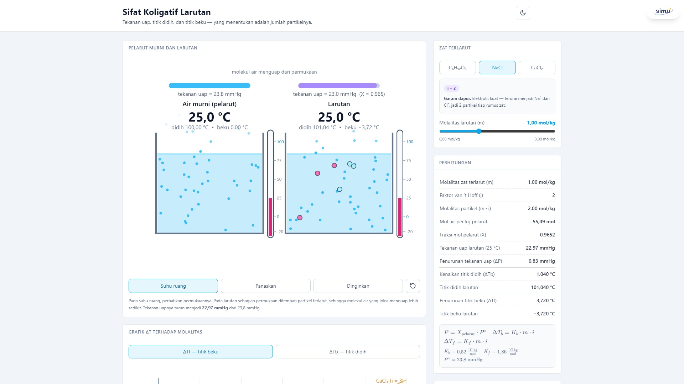684x384 pixels.
Task: Open the simu logo badge
Action: [663, 11]
